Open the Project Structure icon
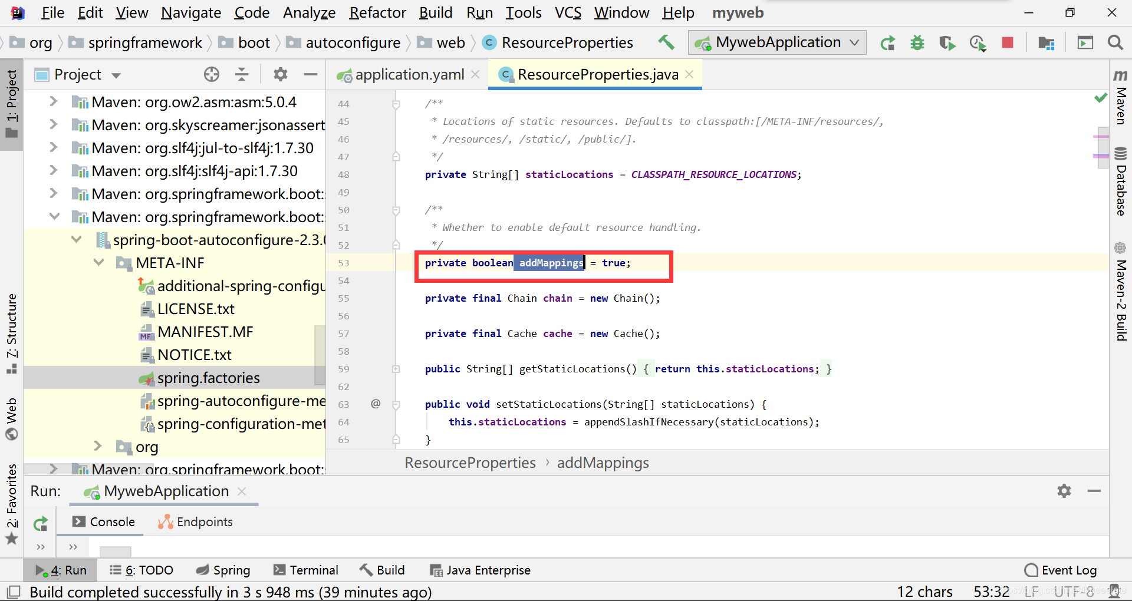Screen dimensions: 1132x601 tap(1047, 43)
